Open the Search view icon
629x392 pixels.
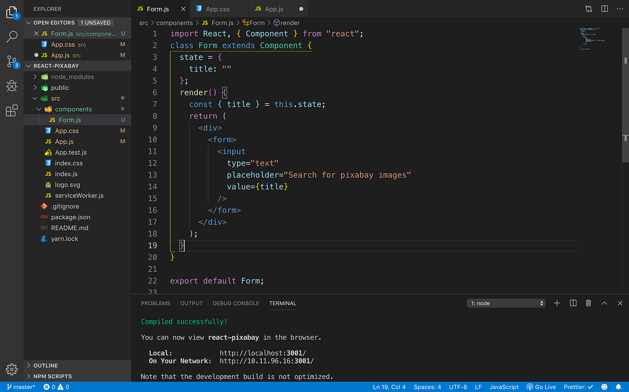[x=12, y=37]
